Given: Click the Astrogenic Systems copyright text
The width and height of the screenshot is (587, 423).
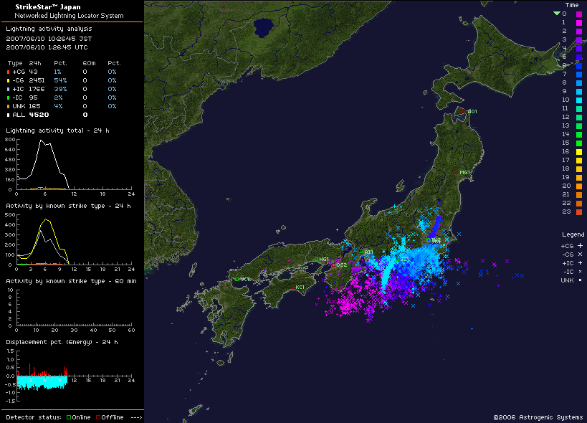Looking at the screenshot, I should (x=538, y=417).
